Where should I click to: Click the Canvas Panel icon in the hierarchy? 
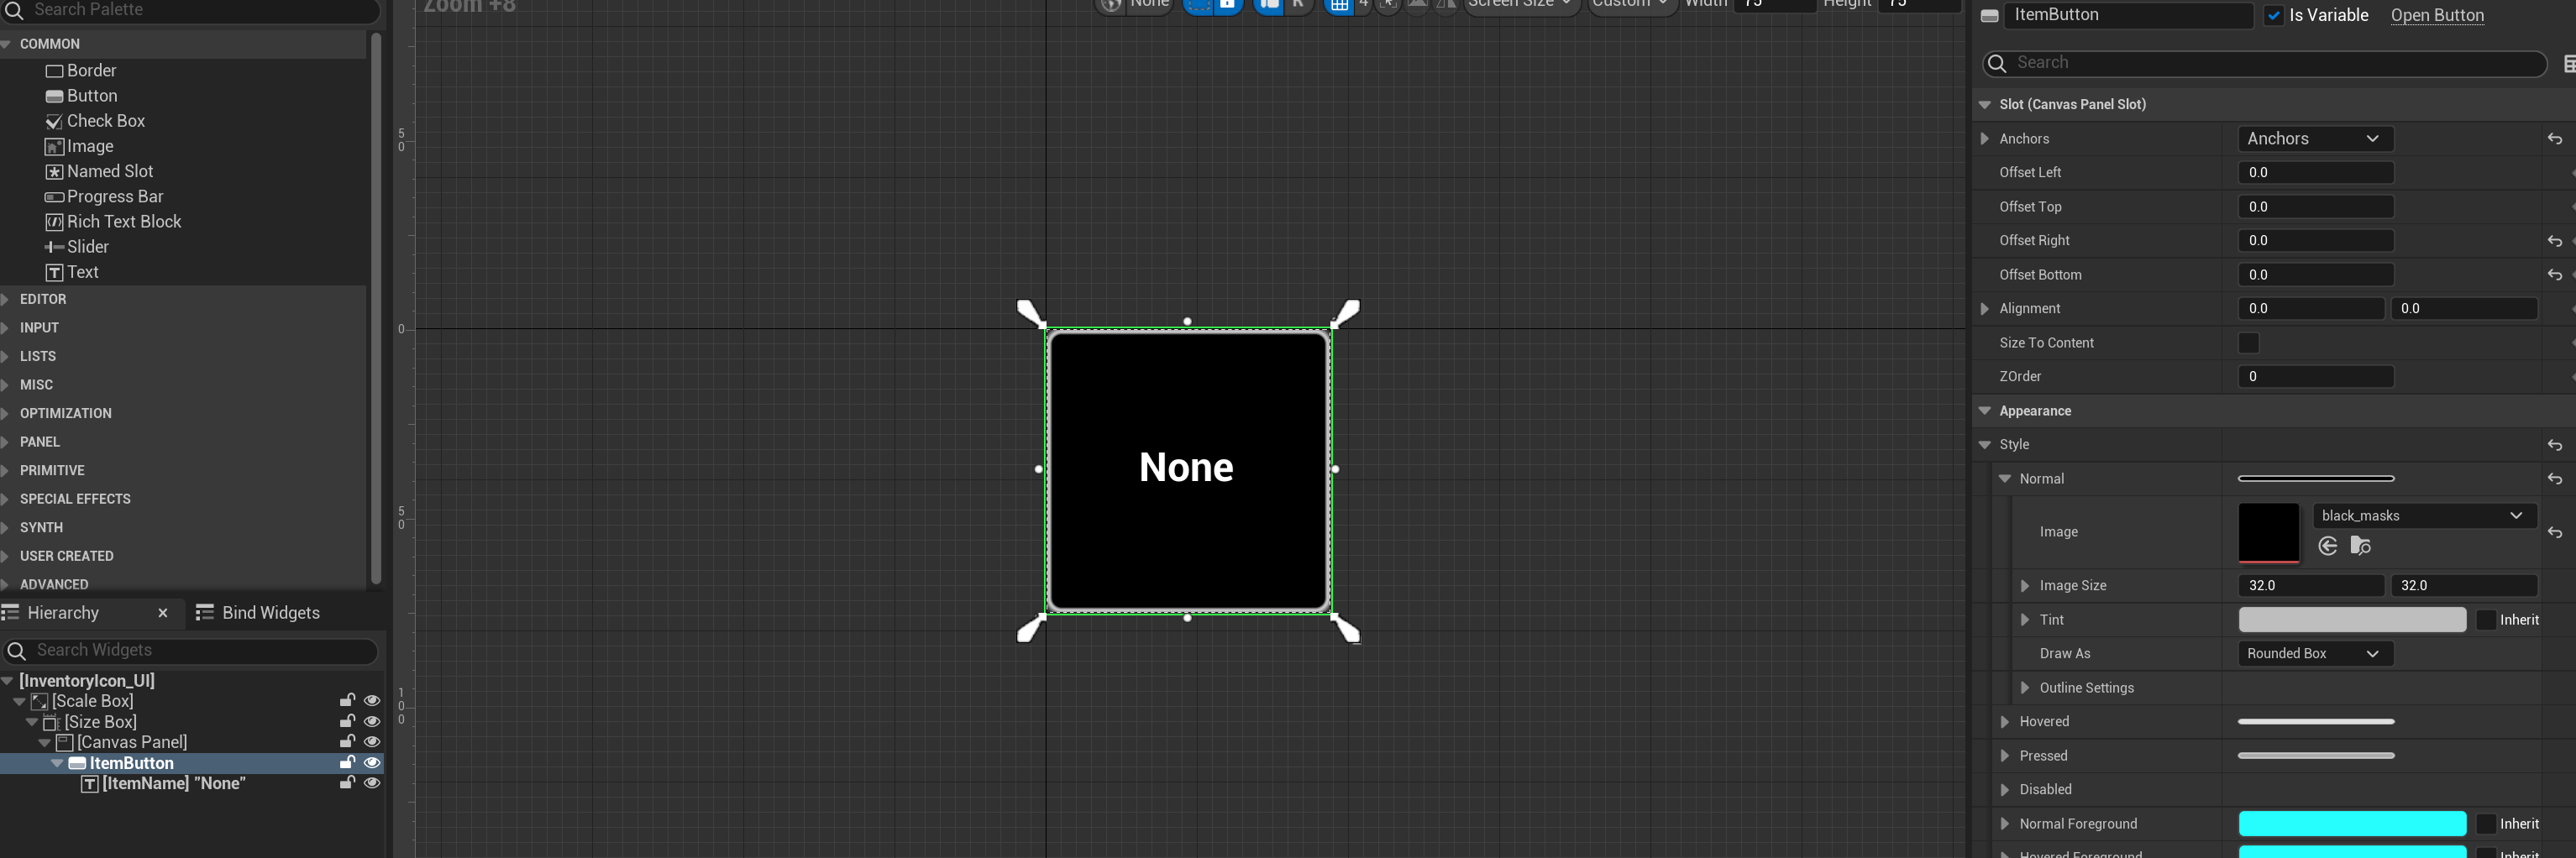coord(65,742)
